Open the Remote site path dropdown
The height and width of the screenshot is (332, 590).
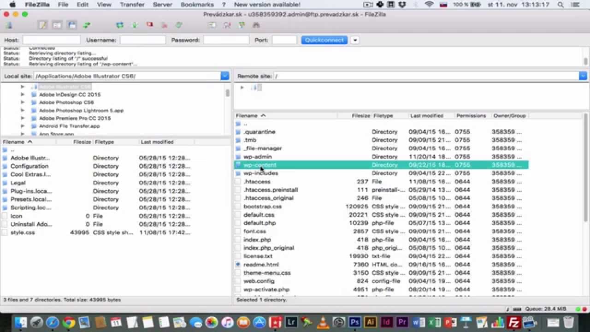click(583, 76)
